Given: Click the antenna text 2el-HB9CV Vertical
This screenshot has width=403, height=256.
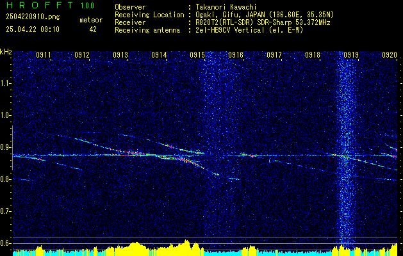Looking at the screenshot, I should (230, 30).
